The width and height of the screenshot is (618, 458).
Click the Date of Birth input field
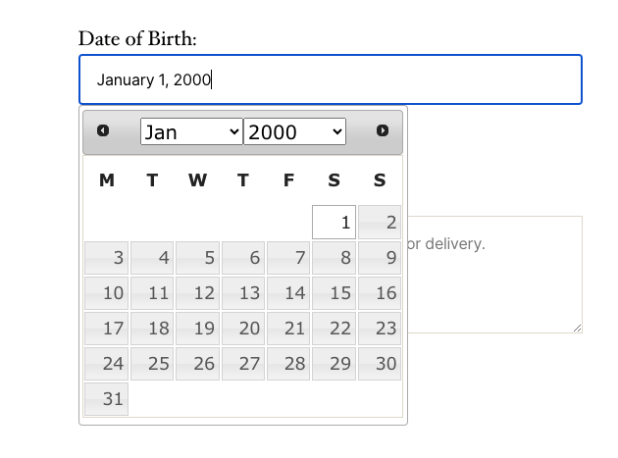tap(331, 79)
